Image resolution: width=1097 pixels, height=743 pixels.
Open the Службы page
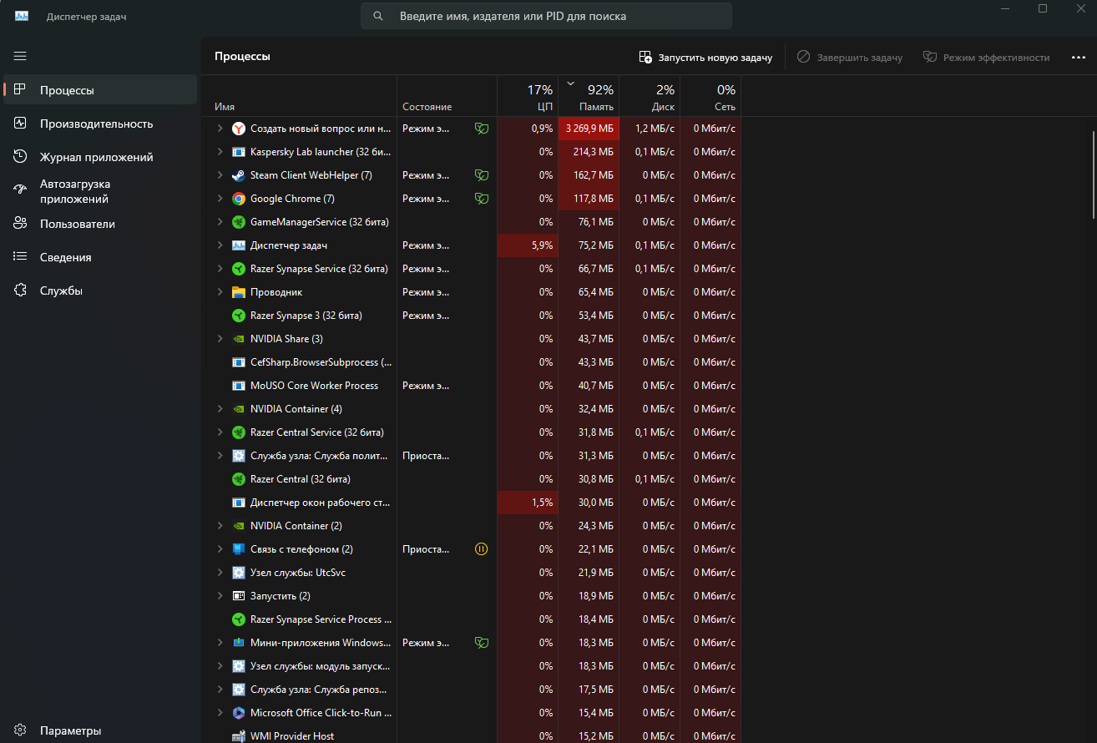(x=100, y=291)
